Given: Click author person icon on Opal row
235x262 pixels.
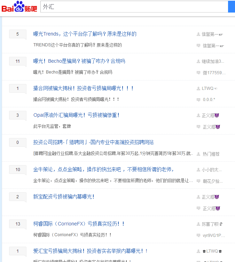Looking at the screenshot, I should coord(198,115).
